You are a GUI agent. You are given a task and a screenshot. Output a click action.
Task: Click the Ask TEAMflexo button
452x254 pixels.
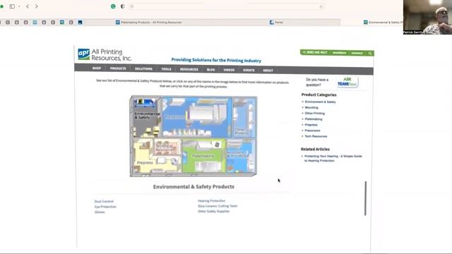coord(347,82)
